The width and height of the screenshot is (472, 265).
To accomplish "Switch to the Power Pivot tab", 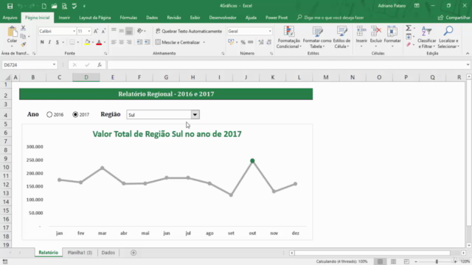I will [277, 18].
